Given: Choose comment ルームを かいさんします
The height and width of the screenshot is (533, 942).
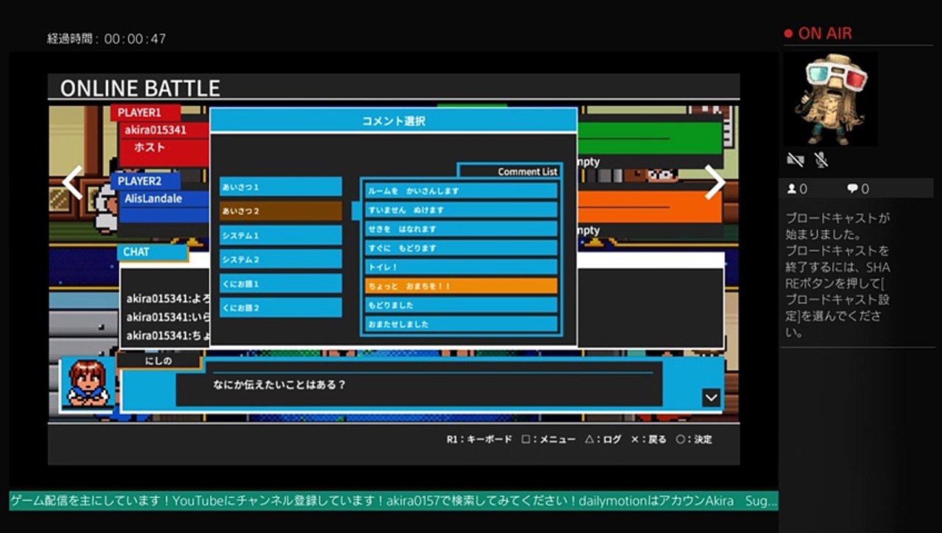Looking at the screenshot, I should point(461,191).
